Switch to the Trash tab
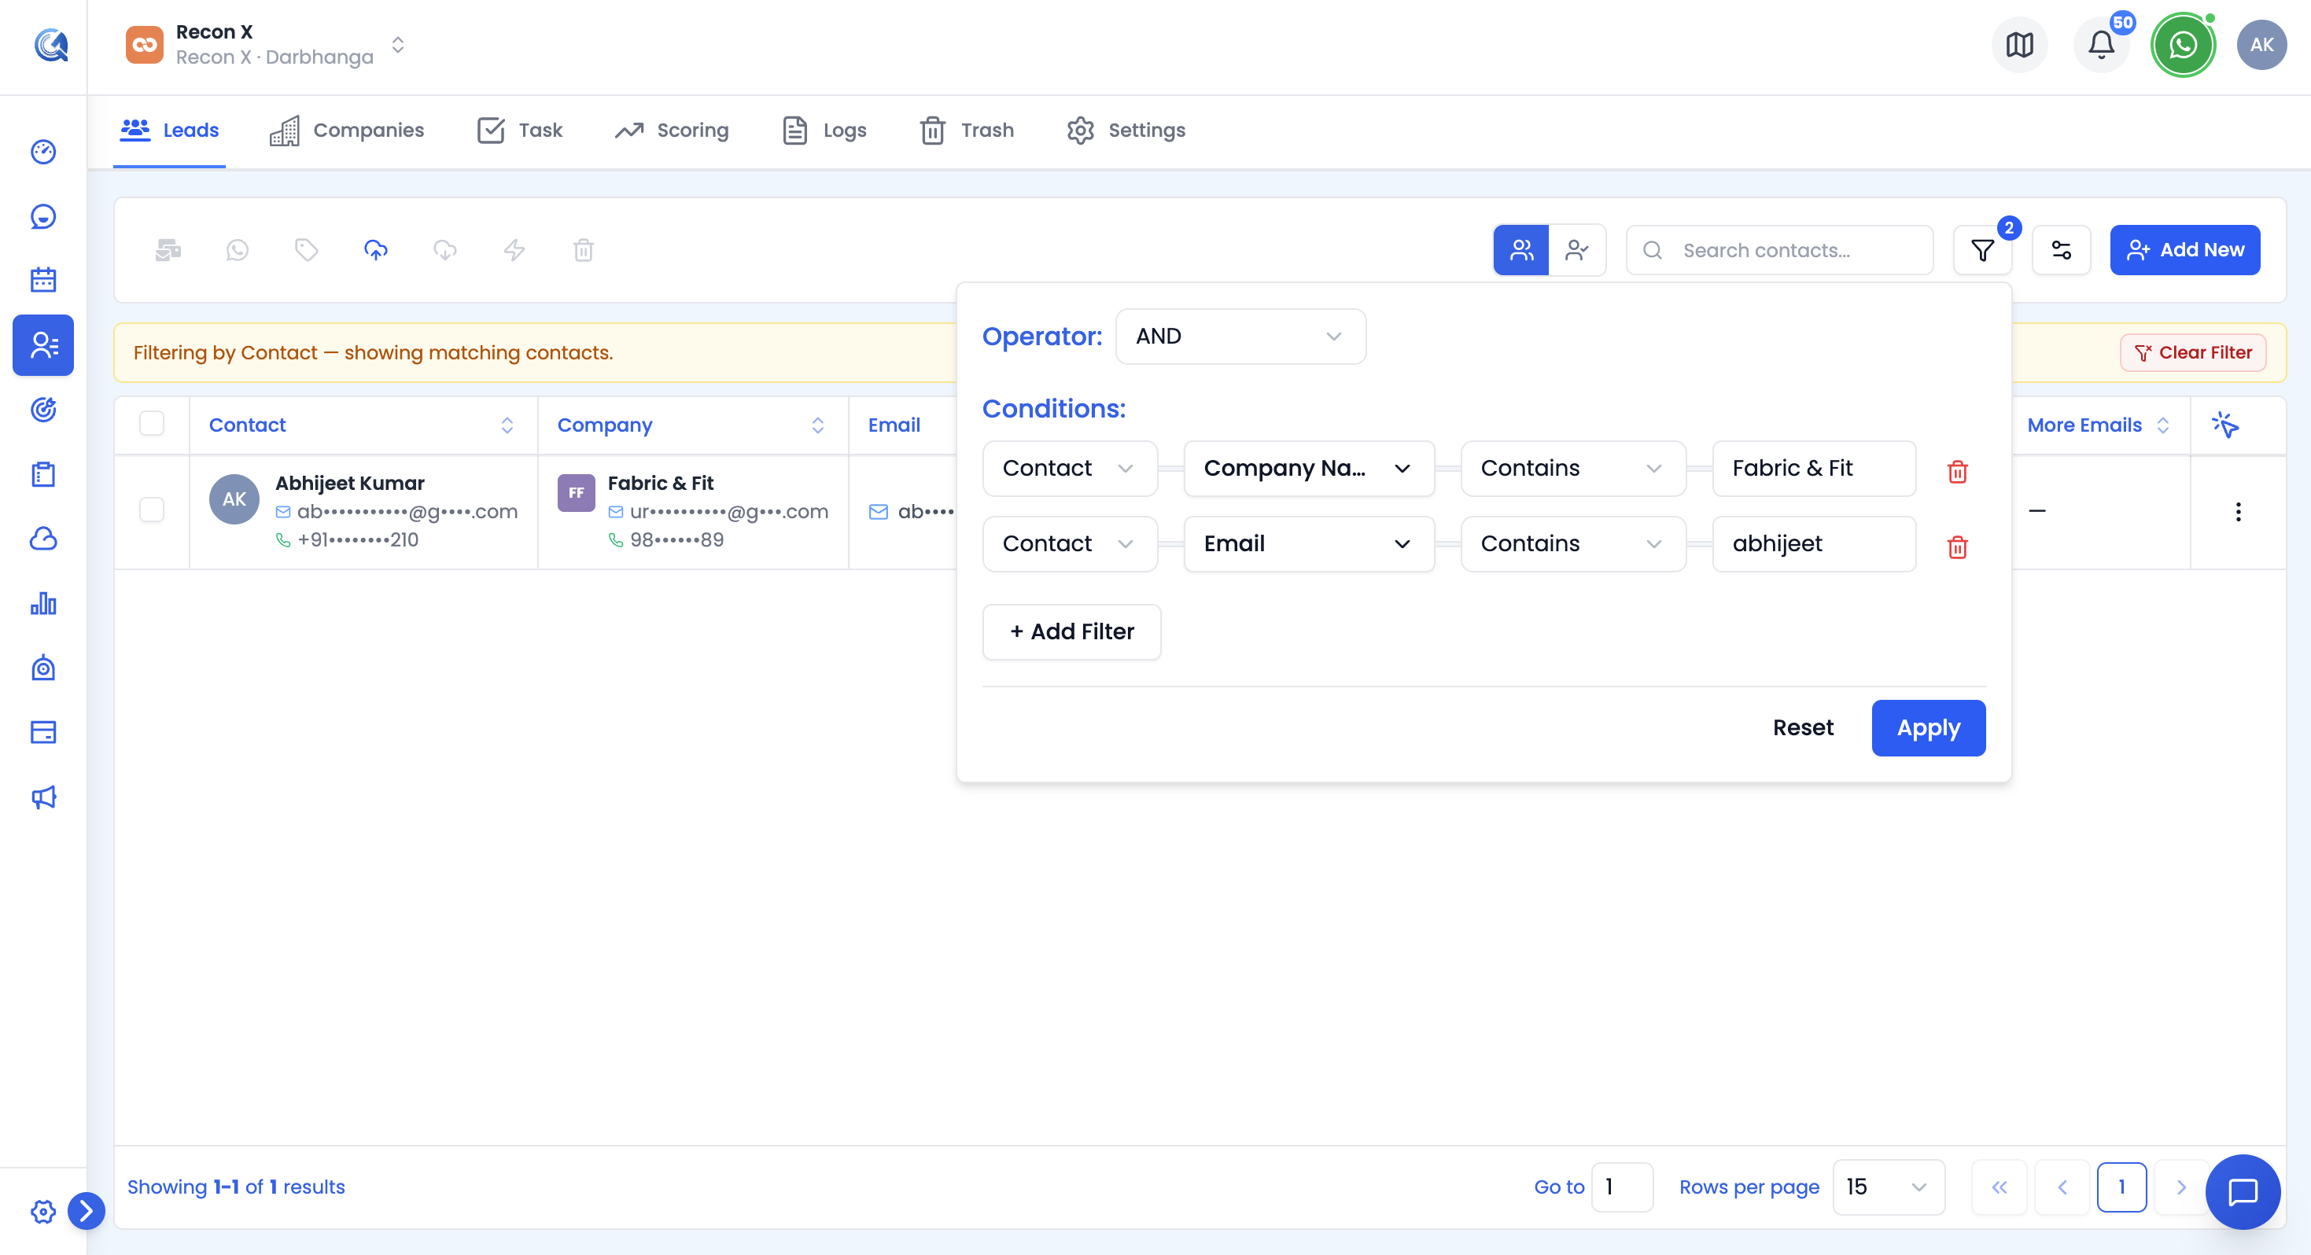Screen dimensions: 2311x1255 [x=967, y=130]
